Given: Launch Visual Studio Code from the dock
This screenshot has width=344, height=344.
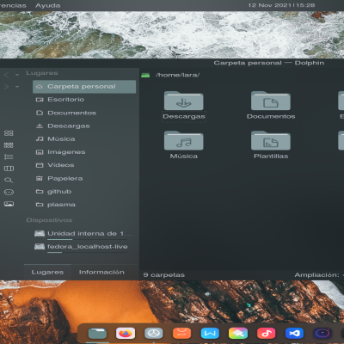Looking at the screenshot, I should click(294, 334).
